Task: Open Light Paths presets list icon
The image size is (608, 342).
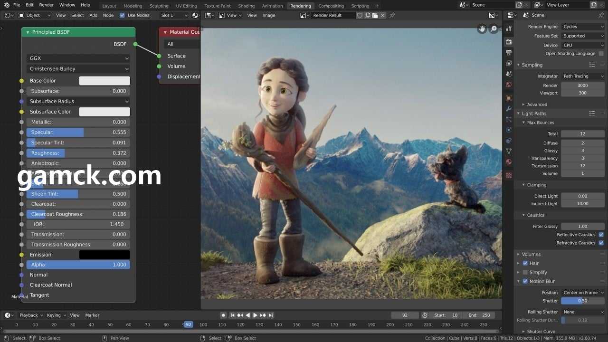Action: point(592,114)
